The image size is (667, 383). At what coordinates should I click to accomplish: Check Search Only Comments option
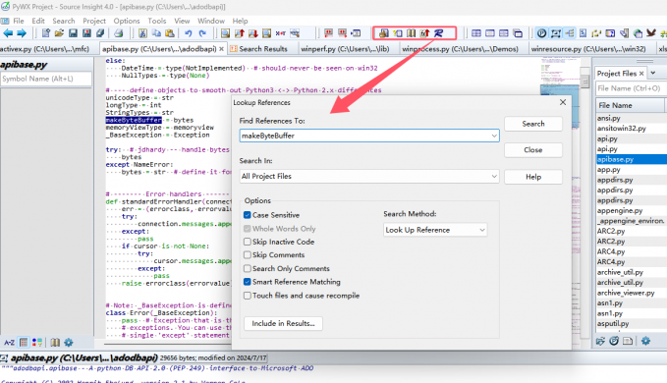(x=248, y=269)
